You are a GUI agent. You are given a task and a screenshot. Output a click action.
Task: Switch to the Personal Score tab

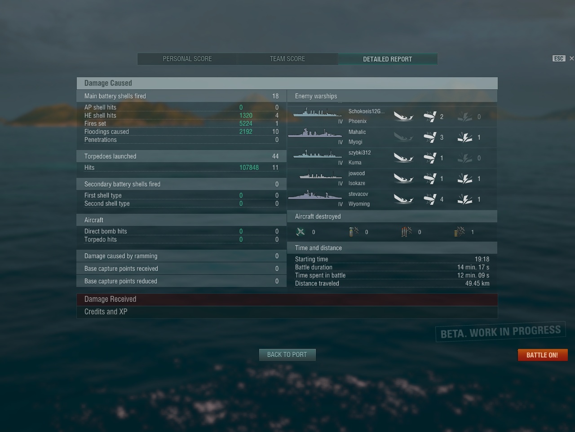[187, 59]
